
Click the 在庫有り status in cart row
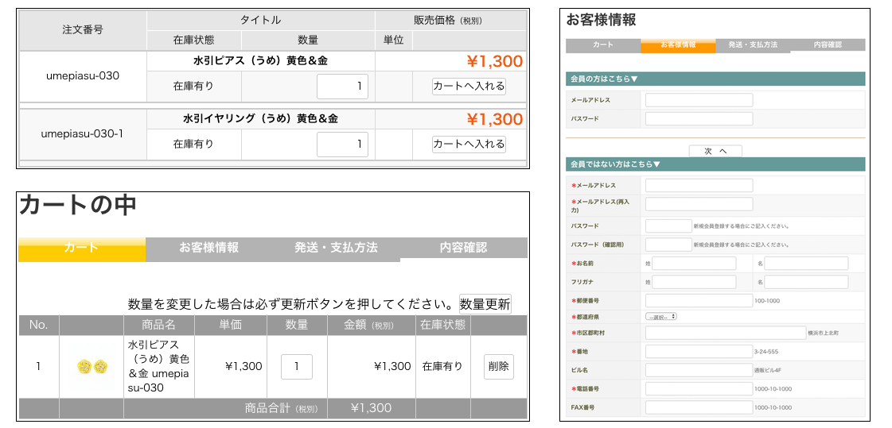(x=442, y=367)
